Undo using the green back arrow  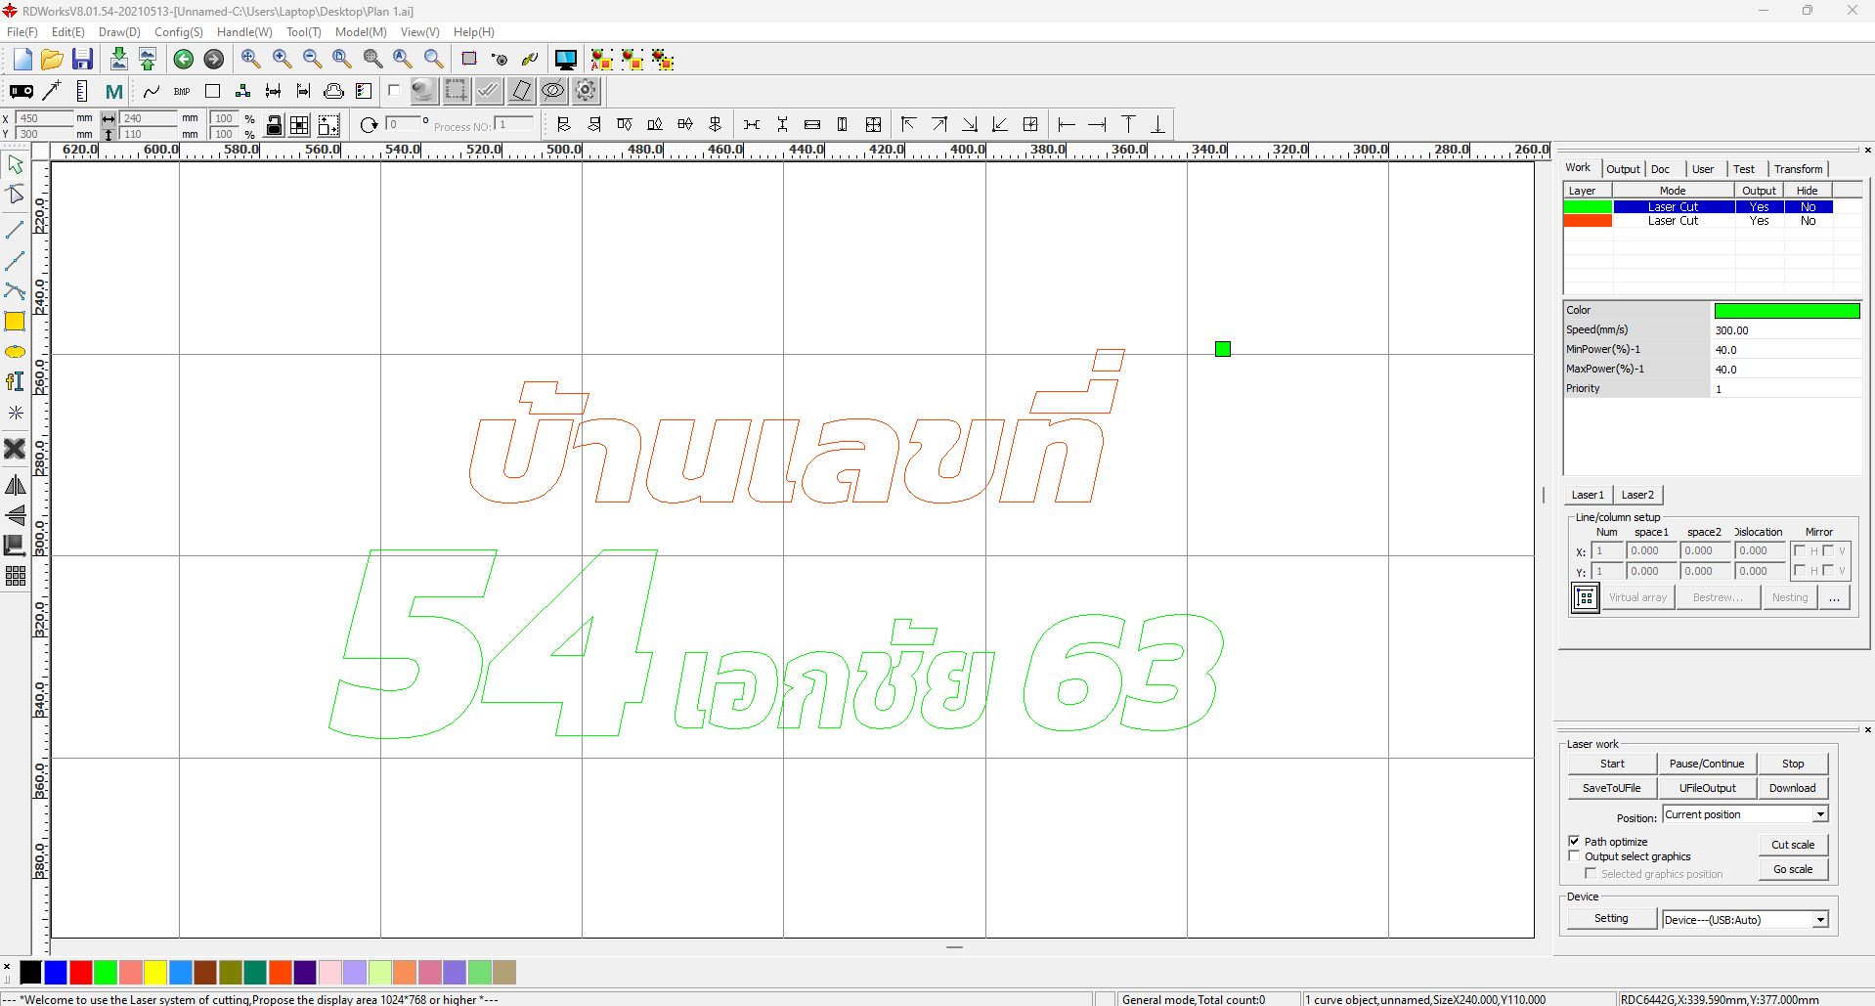(183, 60)
